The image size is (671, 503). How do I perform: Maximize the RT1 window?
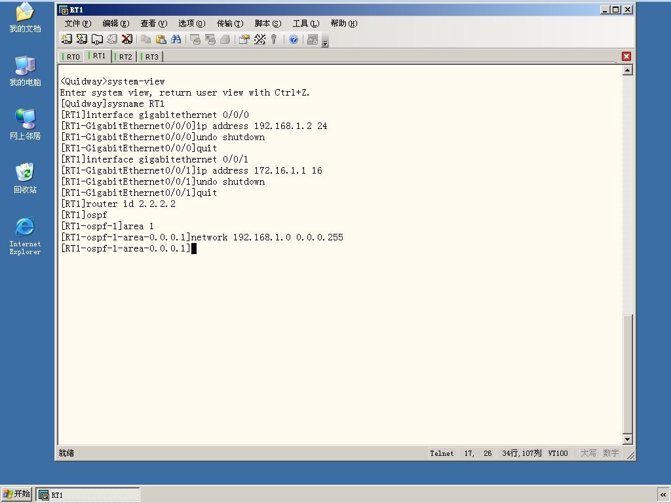615,9
